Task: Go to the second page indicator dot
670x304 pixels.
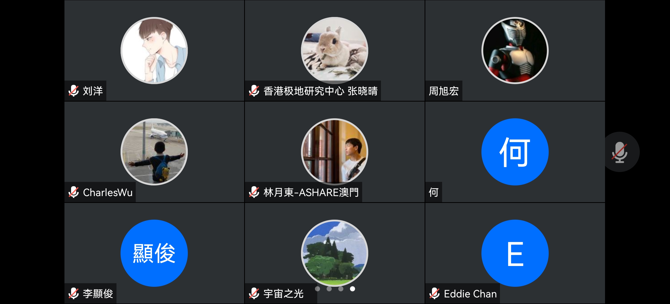Action: click(329, 289)
